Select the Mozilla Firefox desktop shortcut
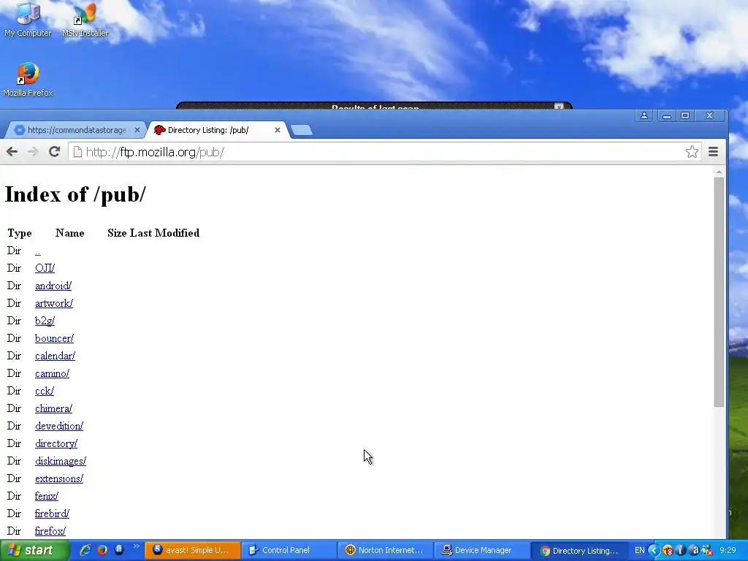Image resolution: width=748 pixels, height=561 pixels. point(28,79)
